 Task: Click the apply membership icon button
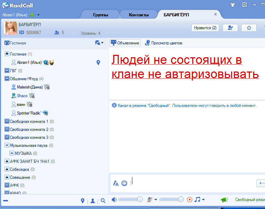(x=230, y=28)
